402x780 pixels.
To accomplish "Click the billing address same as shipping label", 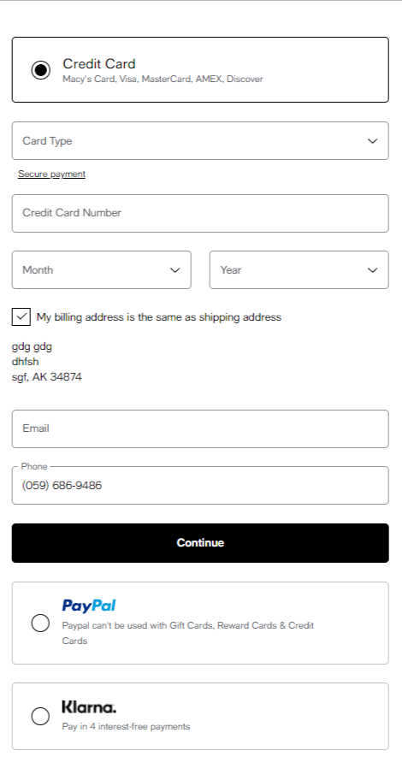I will (159, 316).
